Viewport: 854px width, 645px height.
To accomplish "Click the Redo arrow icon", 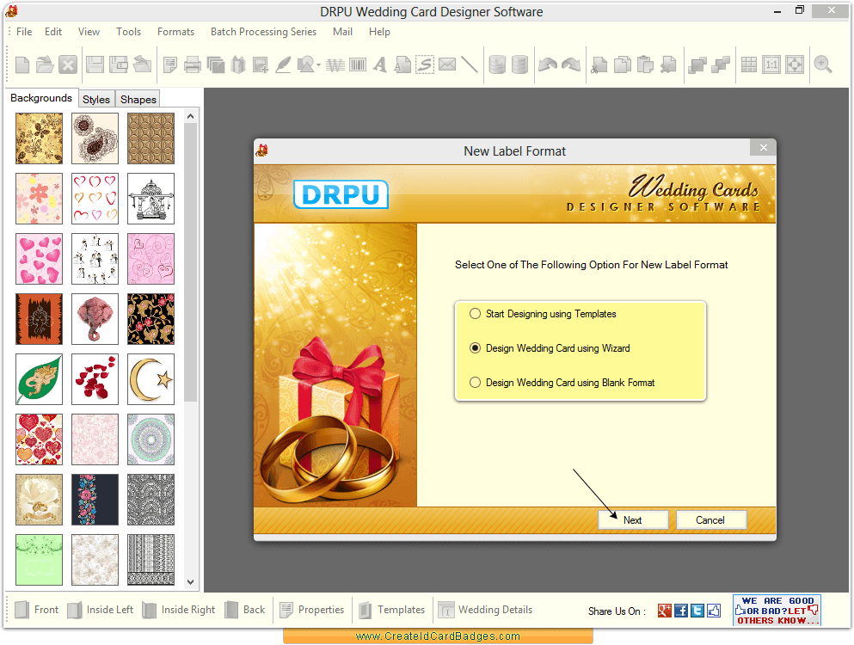I will 571,64.
